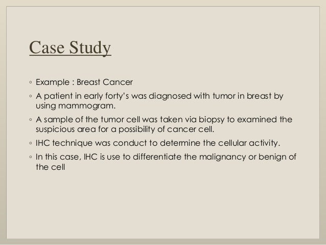Select the word 'differentiate' in last bullet

157,157
